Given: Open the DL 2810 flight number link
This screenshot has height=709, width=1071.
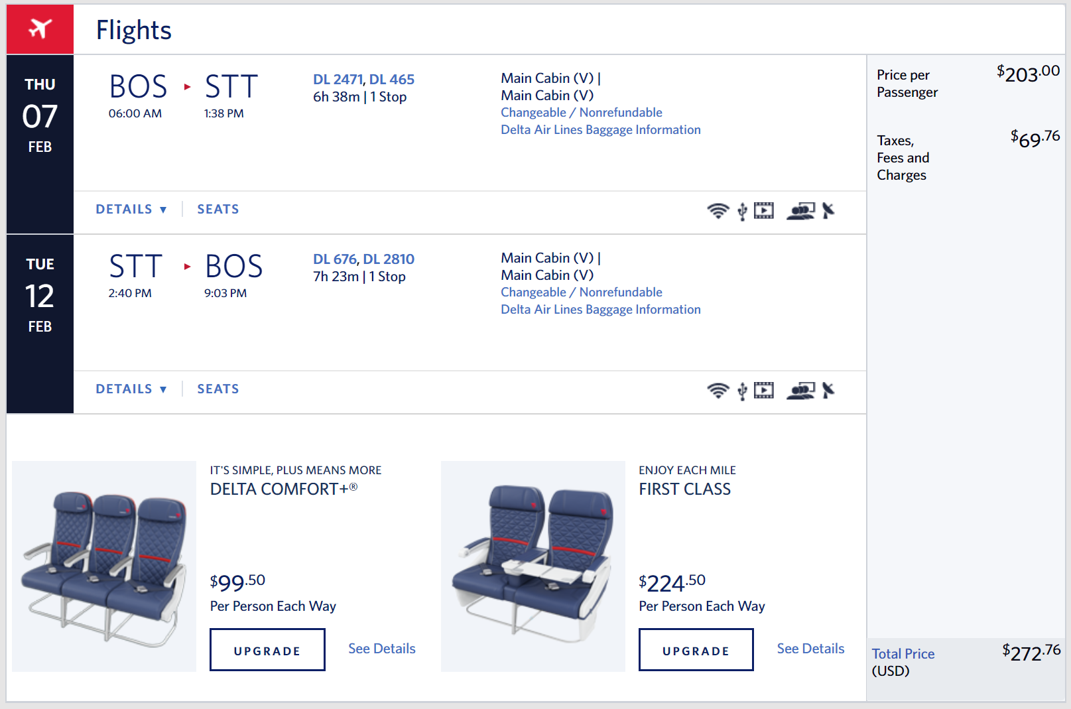Looking at the screenshot, I should (x=389, y=259).
